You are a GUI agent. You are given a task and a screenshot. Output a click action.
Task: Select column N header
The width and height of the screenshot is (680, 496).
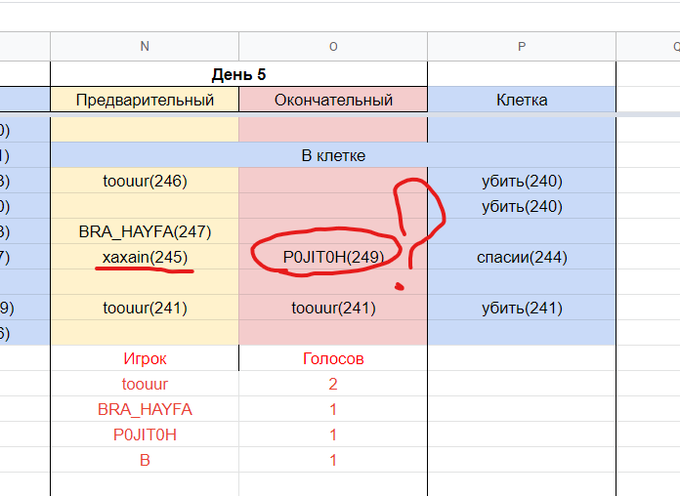[145, 46]
